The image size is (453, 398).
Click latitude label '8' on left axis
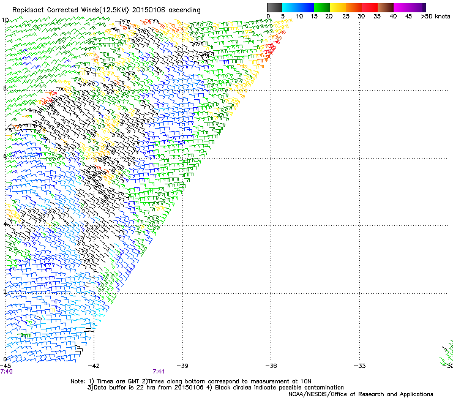click(5, 88)
